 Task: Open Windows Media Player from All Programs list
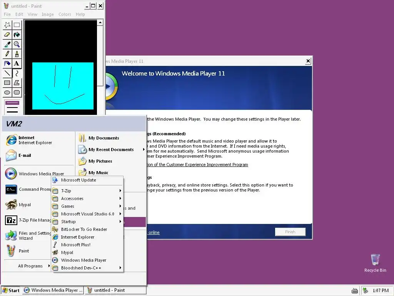[87, 260]
